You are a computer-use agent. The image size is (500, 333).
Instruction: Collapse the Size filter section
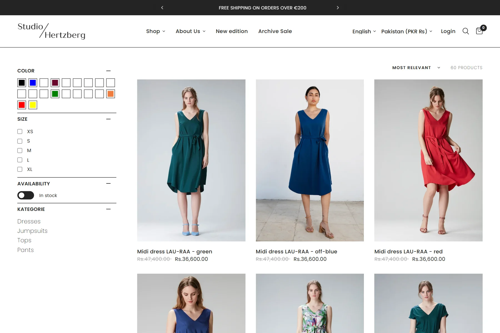[x=108, y=119]
